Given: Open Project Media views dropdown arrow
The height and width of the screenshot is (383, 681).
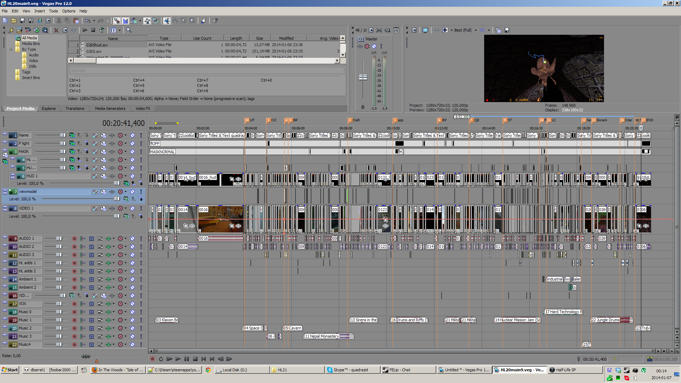Looking at the screenshot, I should point(120,30).
